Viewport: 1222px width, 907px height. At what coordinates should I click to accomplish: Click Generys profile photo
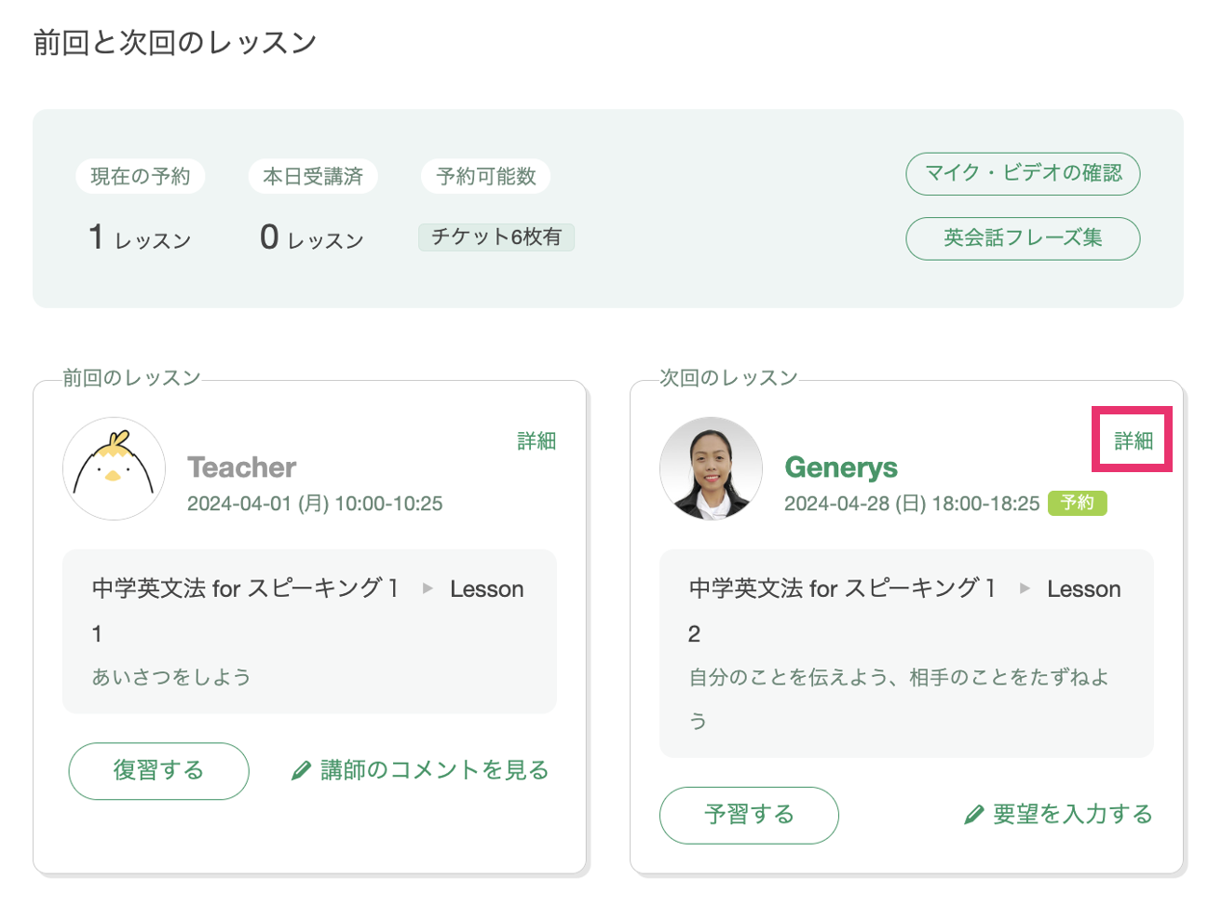click(711, 468)
